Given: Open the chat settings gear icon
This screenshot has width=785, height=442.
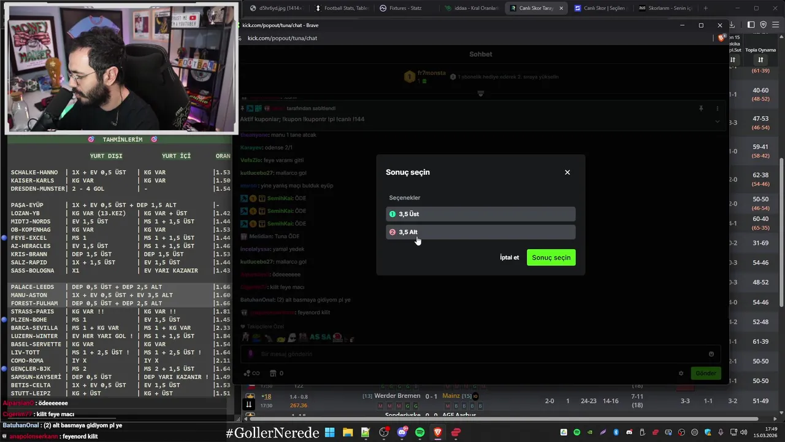Looking at the screenshot, I should point(681,373).
